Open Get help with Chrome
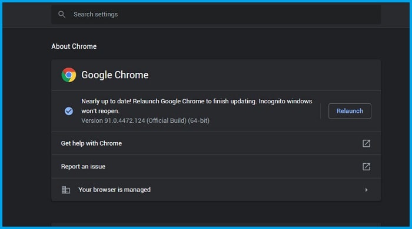412x229 pixels. point(216,143)
